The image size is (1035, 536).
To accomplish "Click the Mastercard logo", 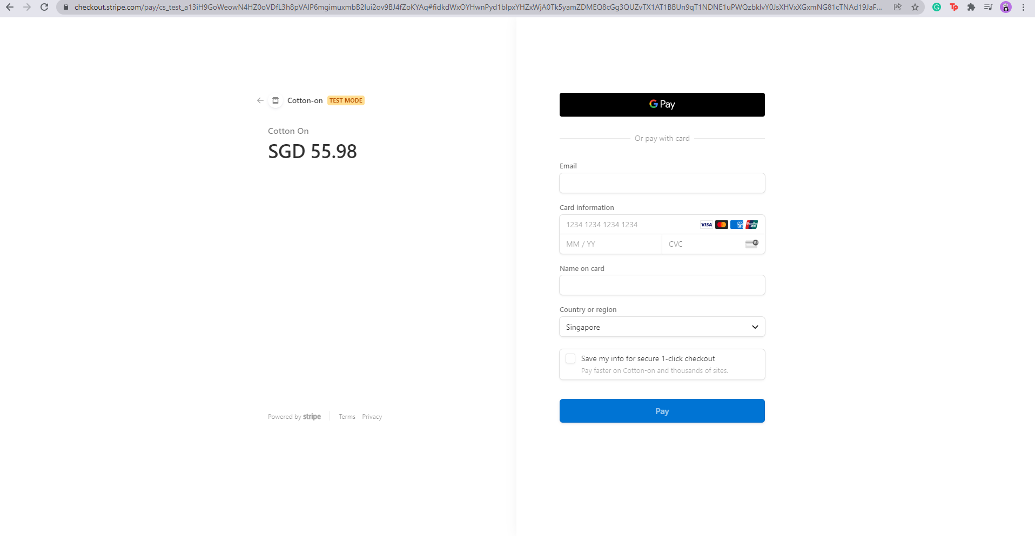I will click(722, 225).
